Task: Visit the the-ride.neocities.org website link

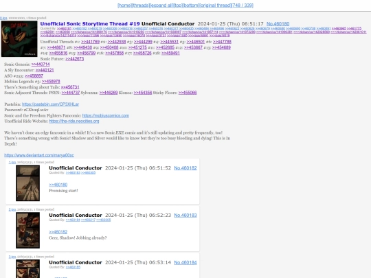Action: tap(74, 121)
